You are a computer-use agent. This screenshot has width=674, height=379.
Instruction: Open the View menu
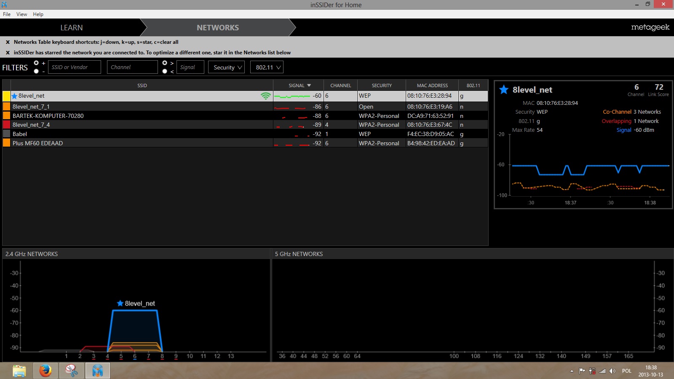coord(21,14)
